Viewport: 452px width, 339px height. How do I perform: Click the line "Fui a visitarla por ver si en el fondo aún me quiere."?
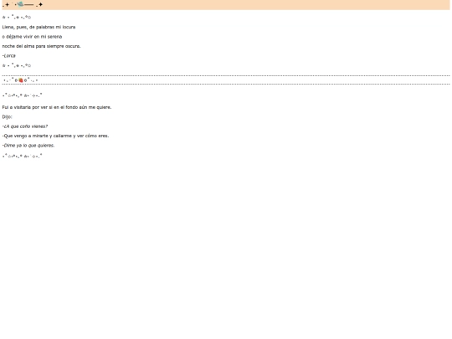click(57, 107)
